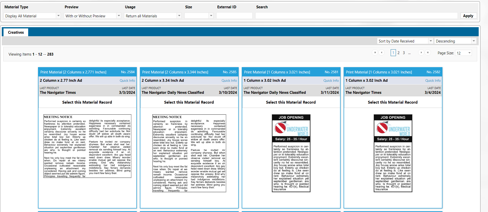This screenshot has width=488, height=212.
Task: Select this Material Record for No. 2585
Action: [189, 102]
